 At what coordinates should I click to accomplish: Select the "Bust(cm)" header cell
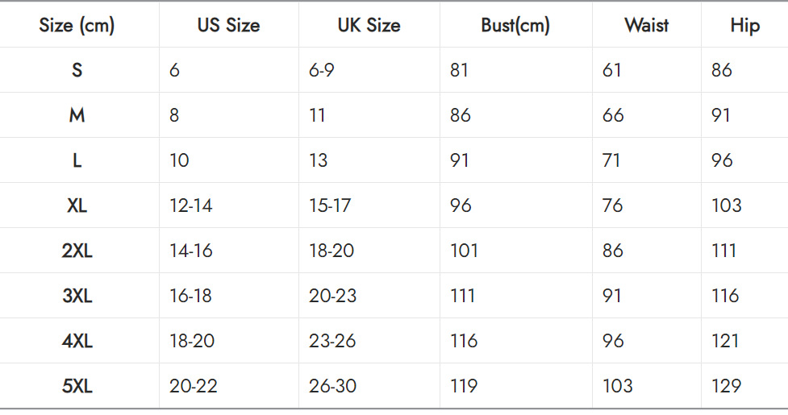(x=515, y=26)
